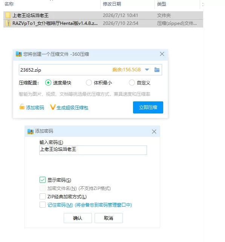The image size is (225, 242).
Task: Click the 360压缩 icon in the compress dialog title
Action: (19, 54)
